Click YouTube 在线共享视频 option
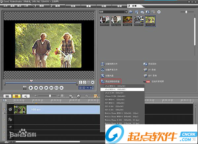The width and height of the screenshot is (198, 144). click(153, 82)
